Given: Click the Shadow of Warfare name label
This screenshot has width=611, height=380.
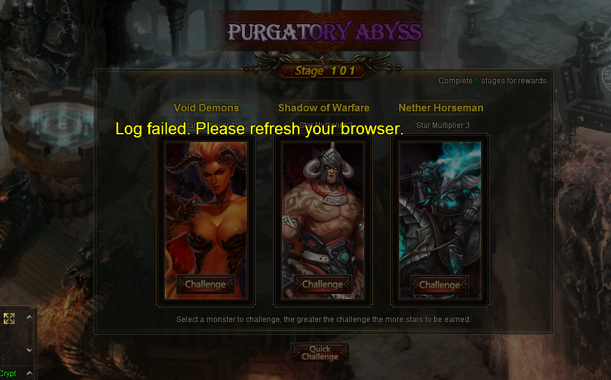Looking at the screenshot, I should coord(324,108).
